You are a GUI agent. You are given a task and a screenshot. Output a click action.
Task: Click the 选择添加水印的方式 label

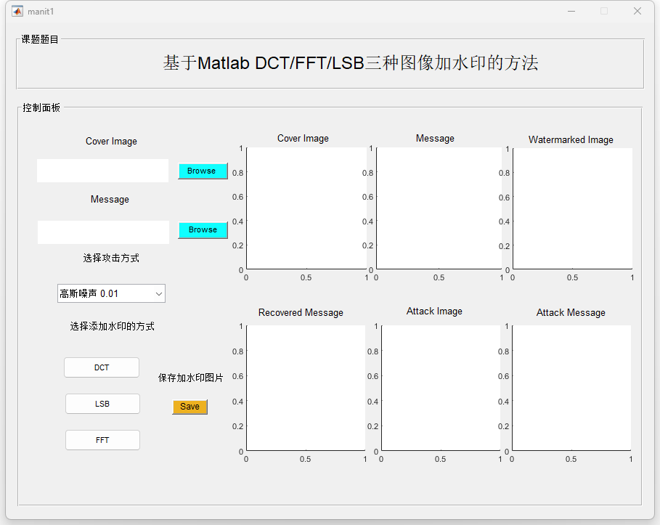click(112, 326)
